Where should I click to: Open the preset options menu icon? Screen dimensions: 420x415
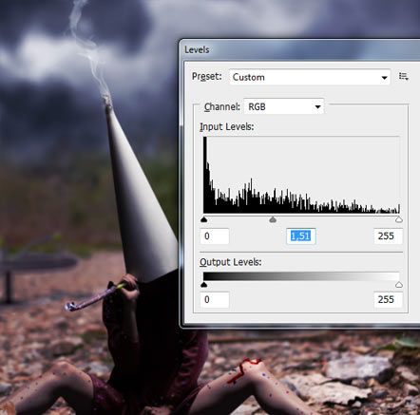403,76
